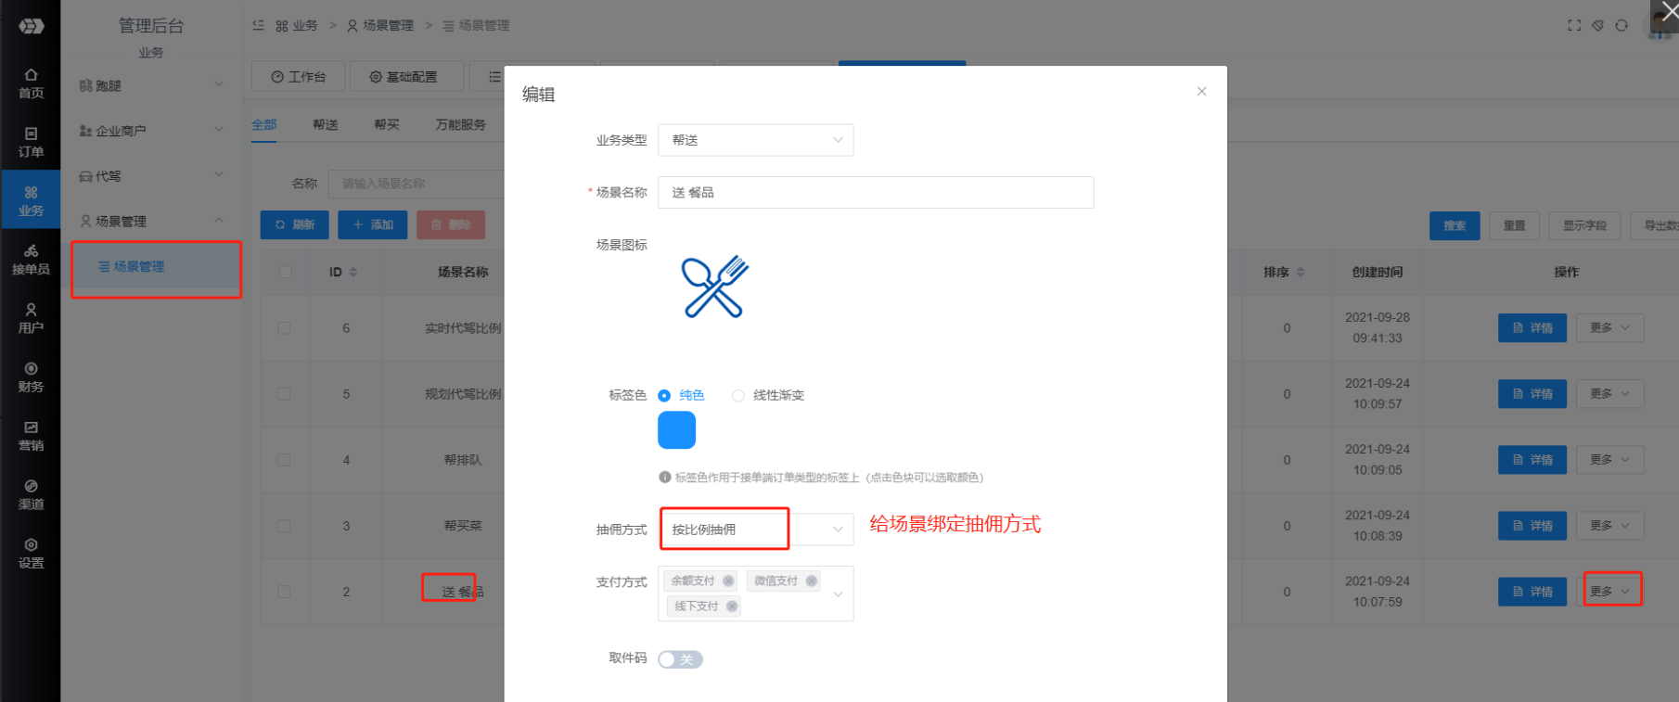The image size is (1679, 702).
Task: Open the 首页 home sidebar icon
Action: coord(31,83)
